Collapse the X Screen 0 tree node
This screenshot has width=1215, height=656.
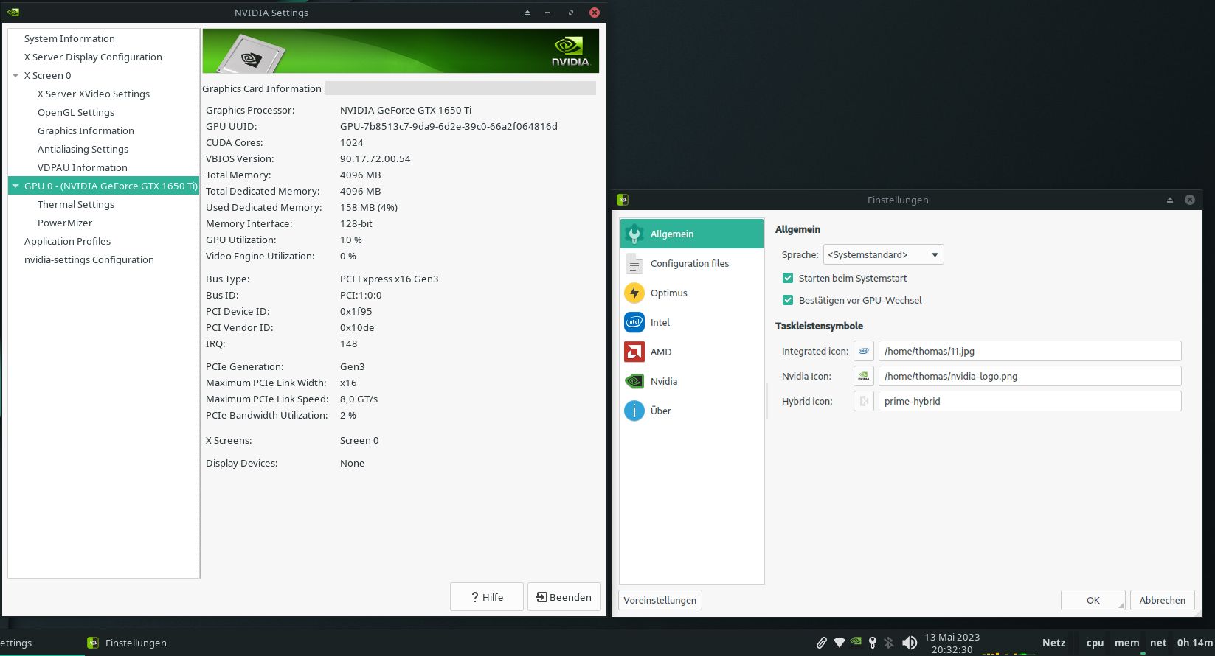pyautogui.click(x=15, y=76)
